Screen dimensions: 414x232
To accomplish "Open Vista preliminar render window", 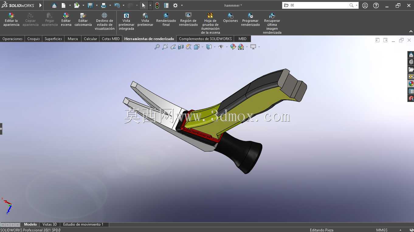I will (x=145, y=20).
